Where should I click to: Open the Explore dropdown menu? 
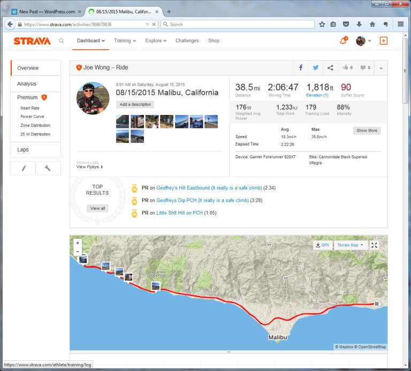[156, 41]
